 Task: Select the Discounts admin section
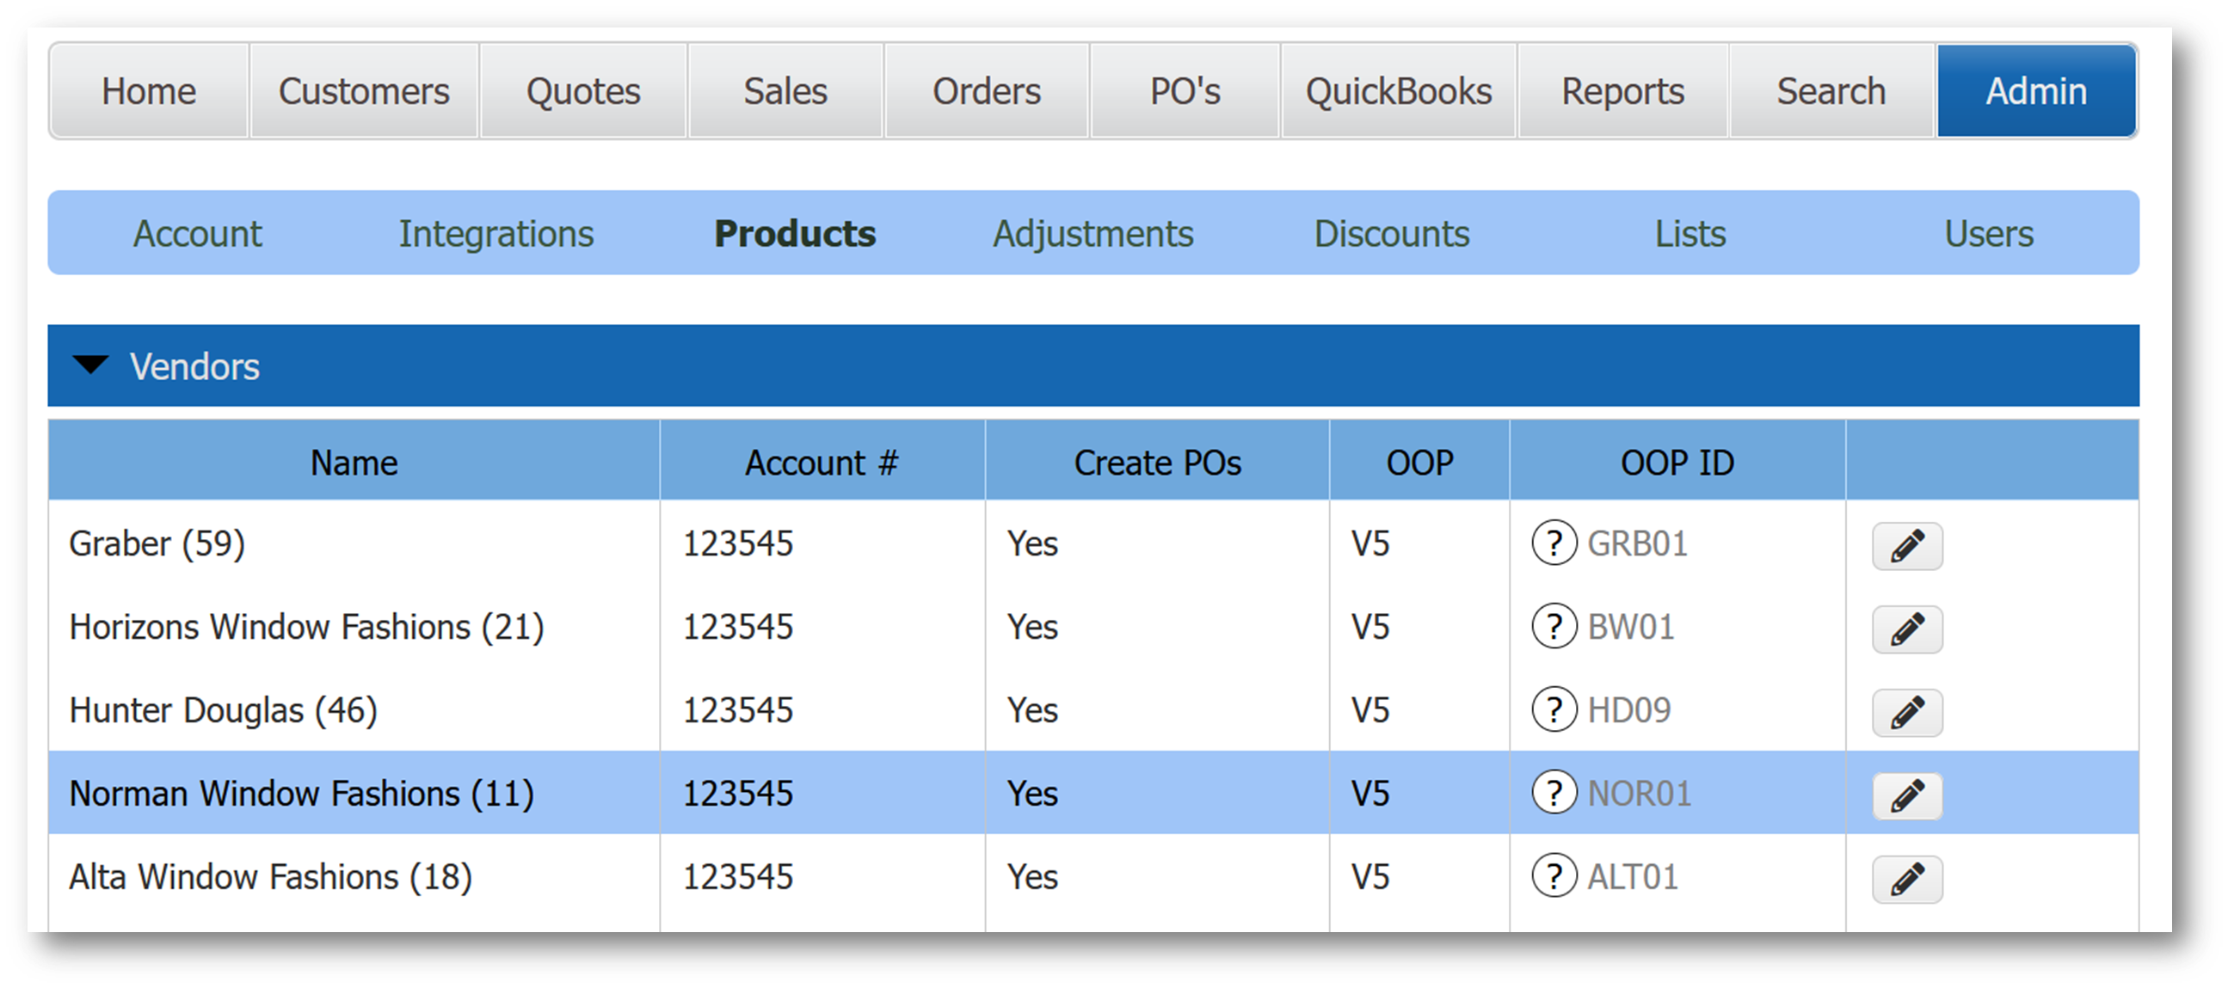tap(1391, 233)
